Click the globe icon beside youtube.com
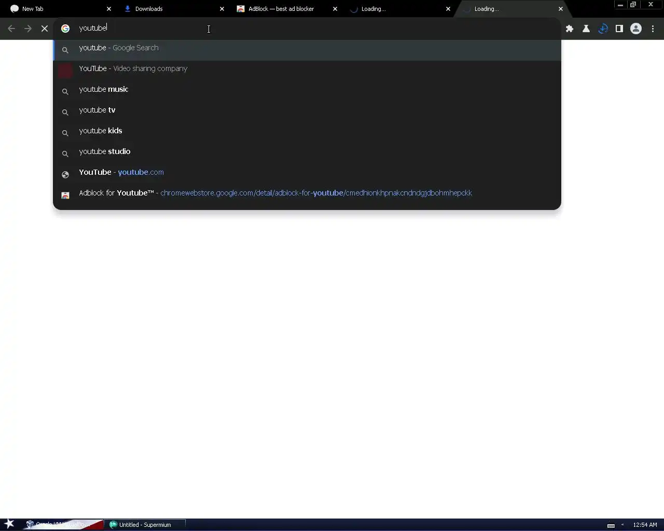Screen dimensions: 664x531 point(65,175)
